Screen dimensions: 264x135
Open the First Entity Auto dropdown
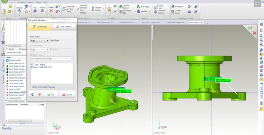pyautogui.click(x=40, y=40)
